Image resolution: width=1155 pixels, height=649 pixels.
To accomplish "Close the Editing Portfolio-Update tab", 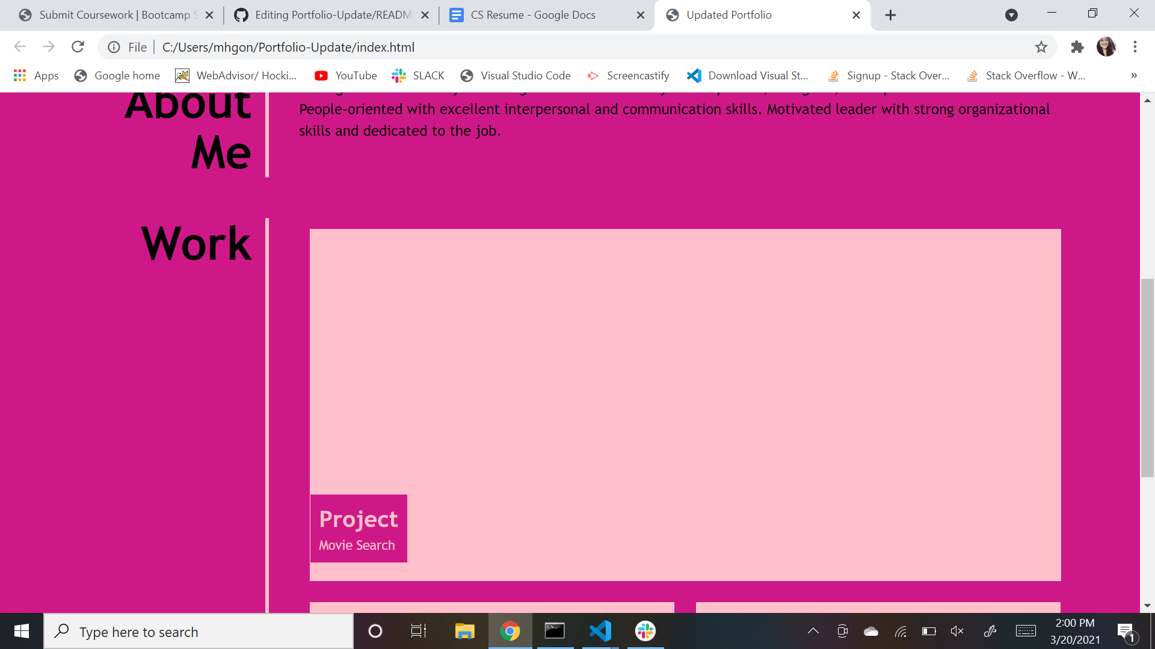I will pyautogui.click(x=425, y=15).
